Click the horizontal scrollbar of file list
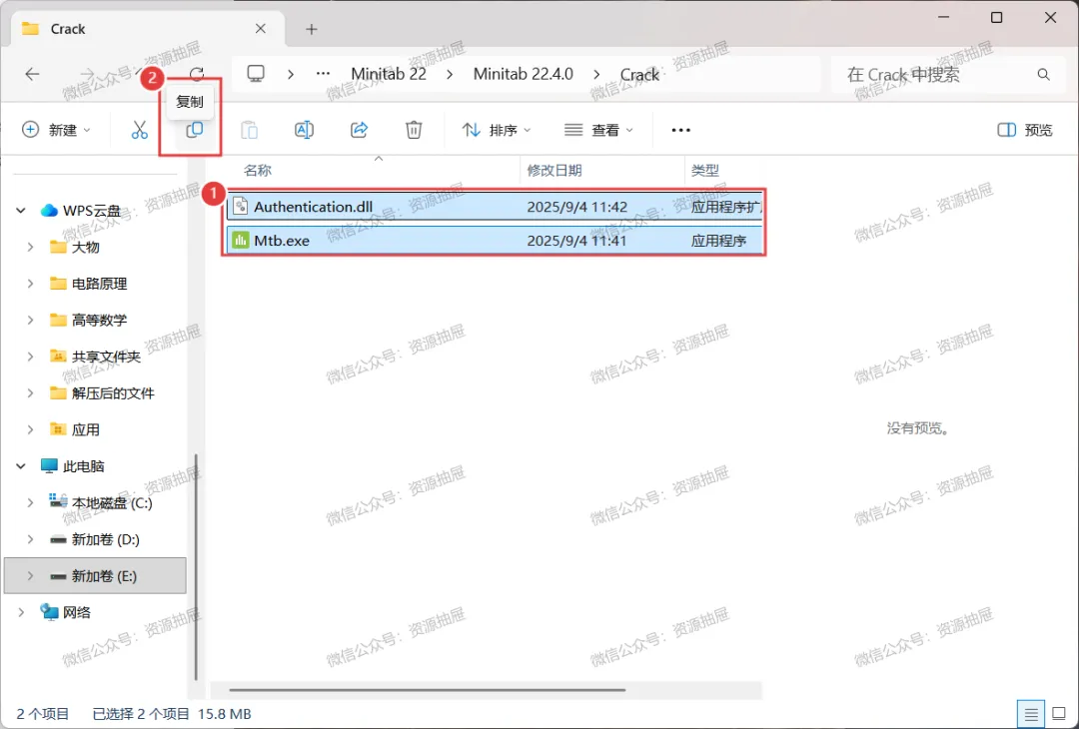This screenshot has width=1079, height=729. pos(428,690)
